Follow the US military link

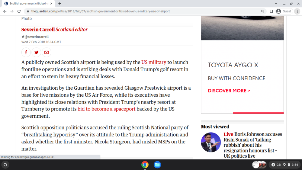(x=154, y=62)
